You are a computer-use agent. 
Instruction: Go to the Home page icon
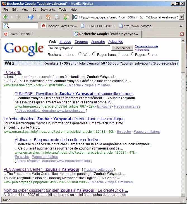(49, 17)
